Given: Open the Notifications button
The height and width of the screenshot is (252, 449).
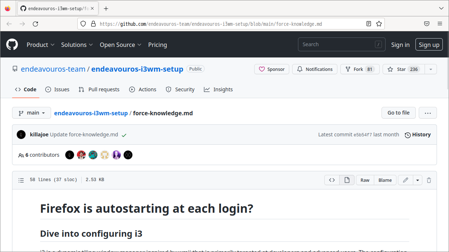Looking at the screenshot, I should click(x=315, y=69).
